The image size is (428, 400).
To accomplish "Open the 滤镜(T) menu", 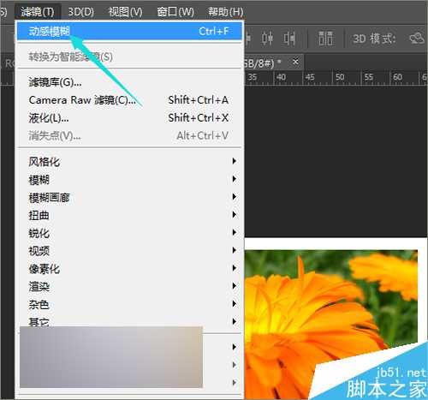I will [x=38, y=12].
